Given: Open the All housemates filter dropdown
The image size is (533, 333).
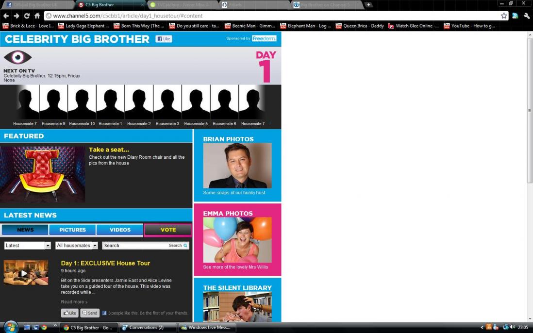Looking at the screenshot, I should (x=95, y=246).
